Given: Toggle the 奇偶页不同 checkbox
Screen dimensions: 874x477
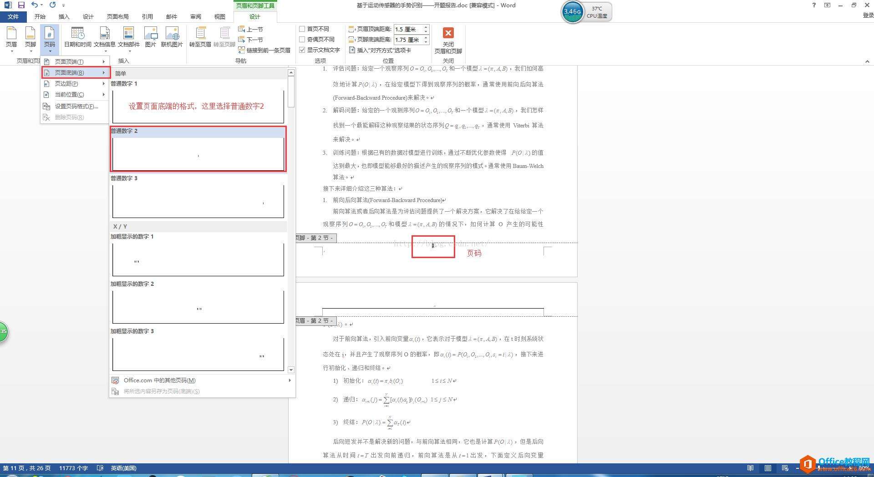Looking at the screenshot, I should coord(302,39).
